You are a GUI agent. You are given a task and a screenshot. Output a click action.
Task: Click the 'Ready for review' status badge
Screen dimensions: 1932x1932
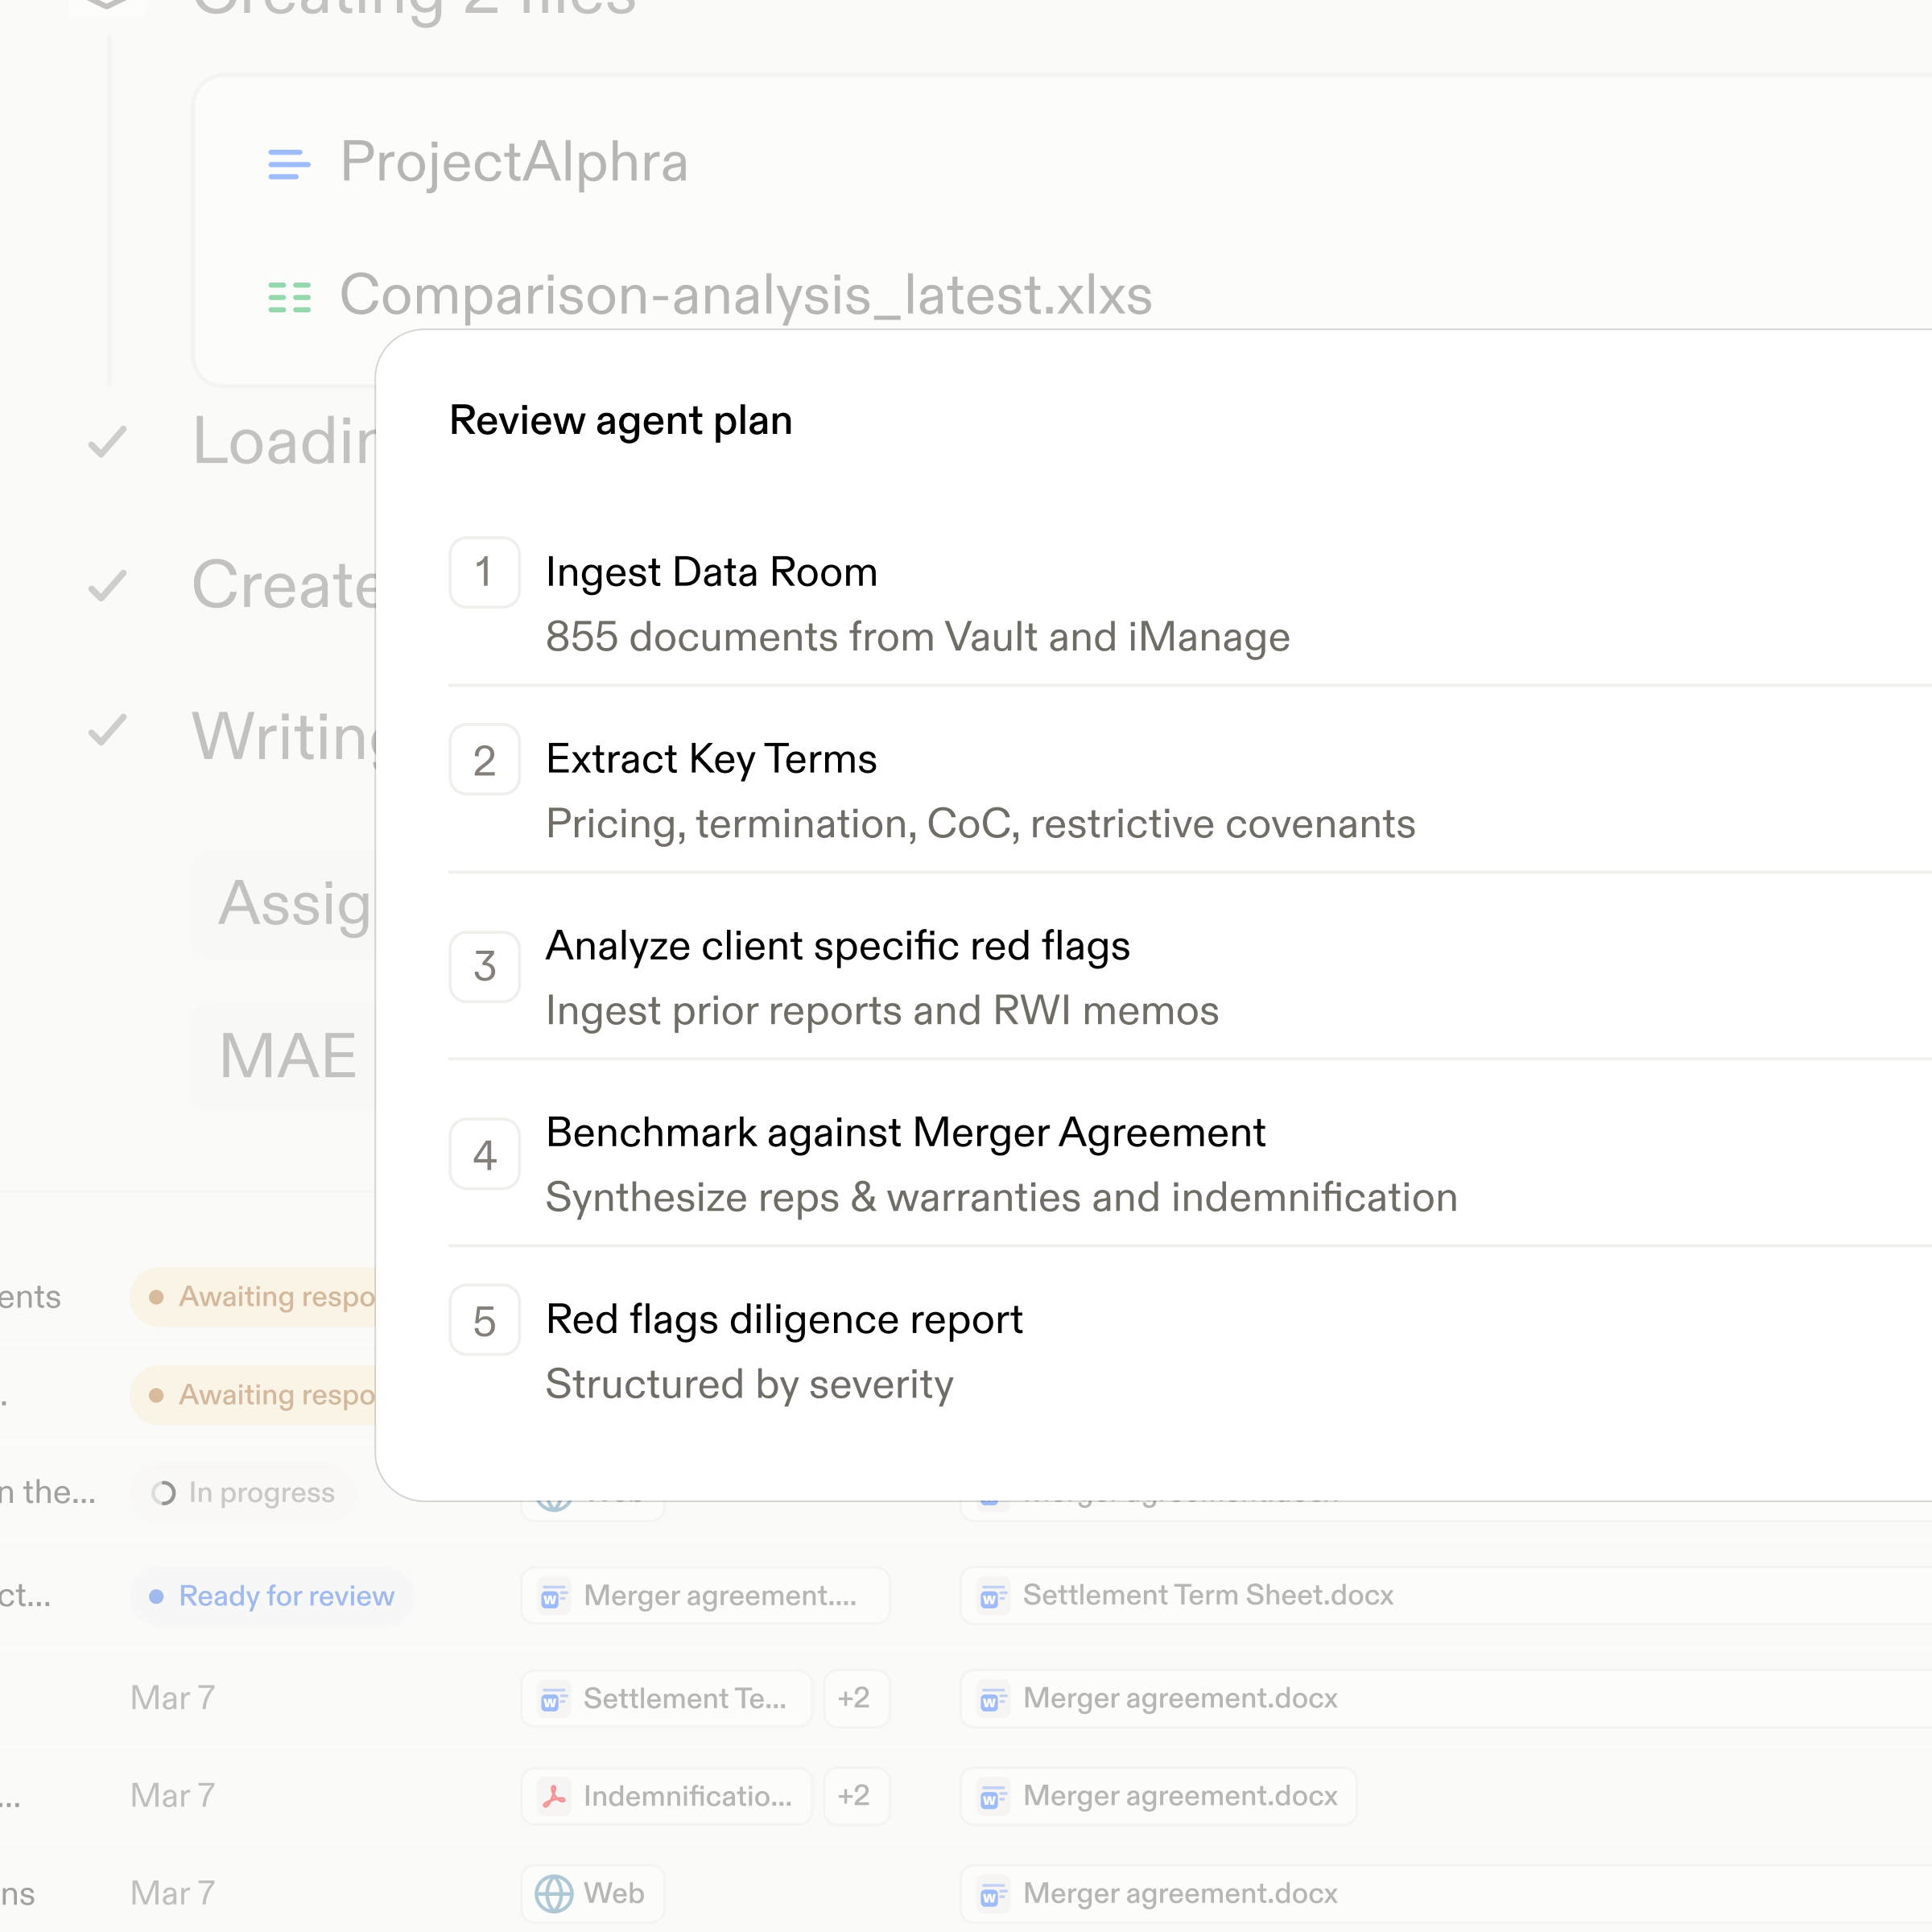(272, 1596)
